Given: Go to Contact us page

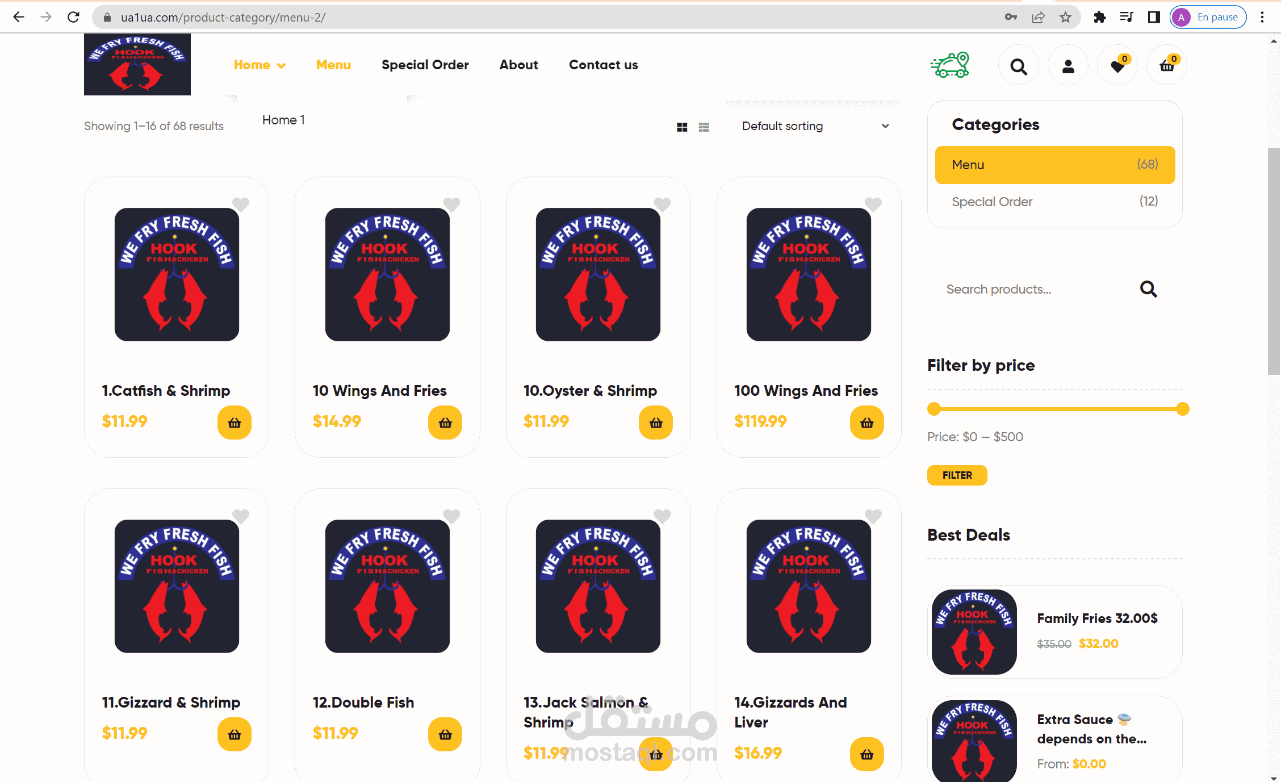Looking at the screenshot, I should (603, 65).
